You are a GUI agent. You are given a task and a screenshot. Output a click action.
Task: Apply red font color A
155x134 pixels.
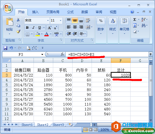pos(46,34)
